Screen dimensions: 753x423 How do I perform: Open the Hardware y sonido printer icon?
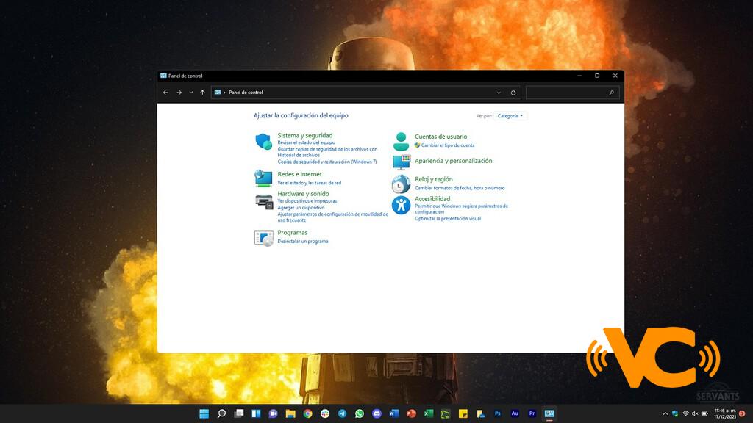coord(263,200)
